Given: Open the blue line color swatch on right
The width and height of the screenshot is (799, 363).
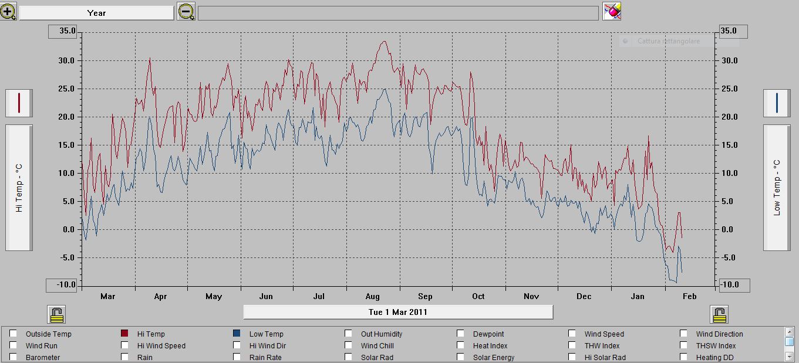Looking at the screenshot, I should click(777, 103).
